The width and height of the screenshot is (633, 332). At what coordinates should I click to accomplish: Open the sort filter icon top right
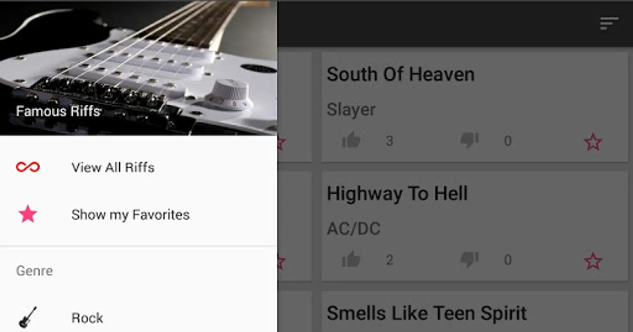(x=609, y=23)
